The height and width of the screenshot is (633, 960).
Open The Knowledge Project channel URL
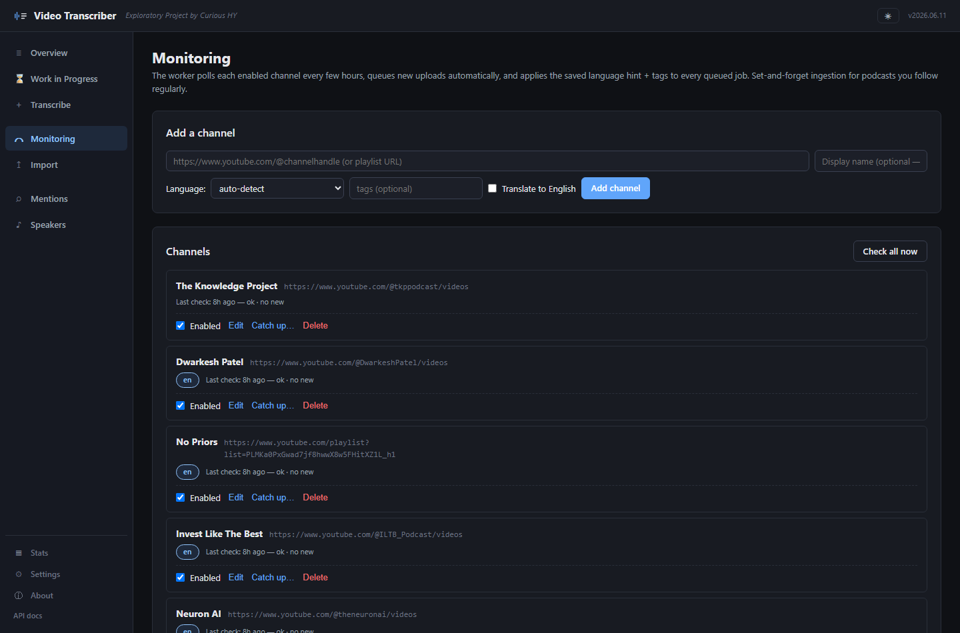[x=376, y=287]
